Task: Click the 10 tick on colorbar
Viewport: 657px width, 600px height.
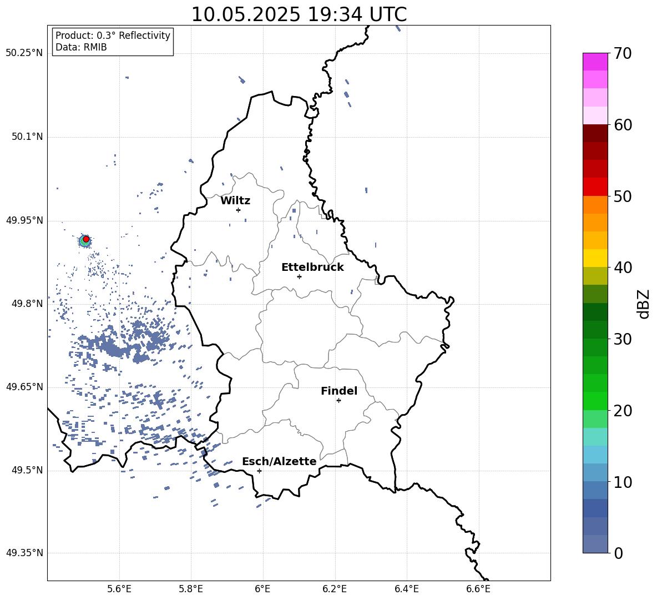Action: (623, 482)
